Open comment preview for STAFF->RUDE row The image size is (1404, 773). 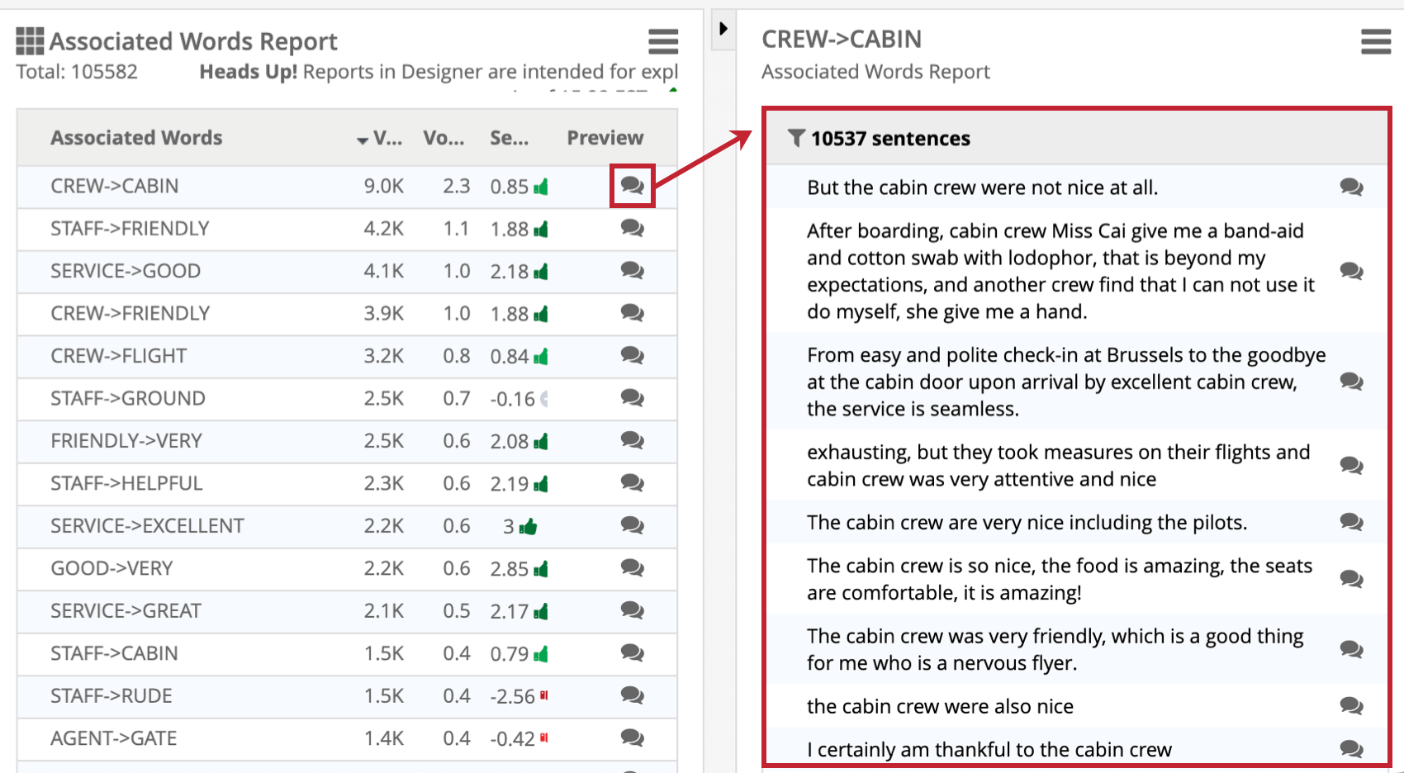click(x=632, y=696)
